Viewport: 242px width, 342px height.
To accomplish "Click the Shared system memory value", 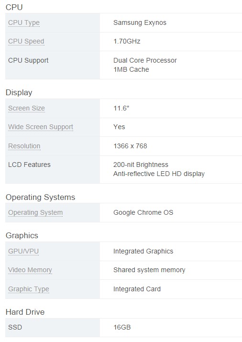I will (x=149, y=270).
